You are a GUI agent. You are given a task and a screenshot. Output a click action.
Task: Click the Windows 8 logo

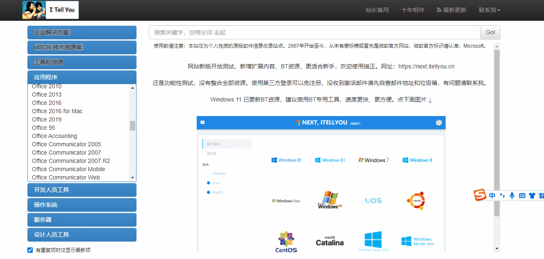417,160
